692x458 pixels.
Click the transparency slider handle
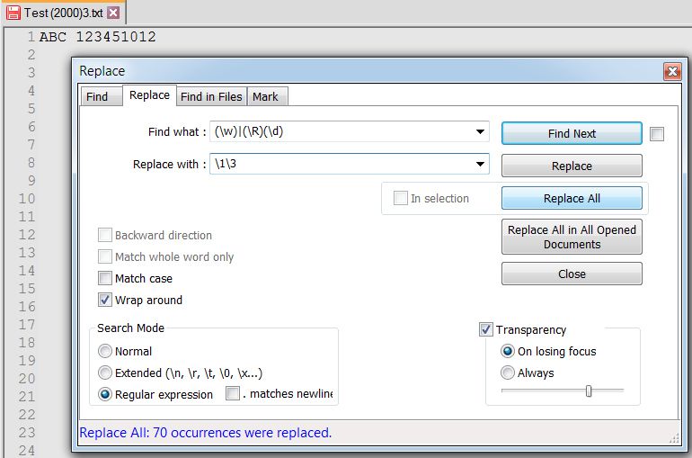click(x=589, y=391)
